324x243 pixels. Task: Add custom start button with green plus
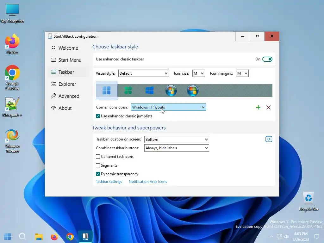coord(258,107)
